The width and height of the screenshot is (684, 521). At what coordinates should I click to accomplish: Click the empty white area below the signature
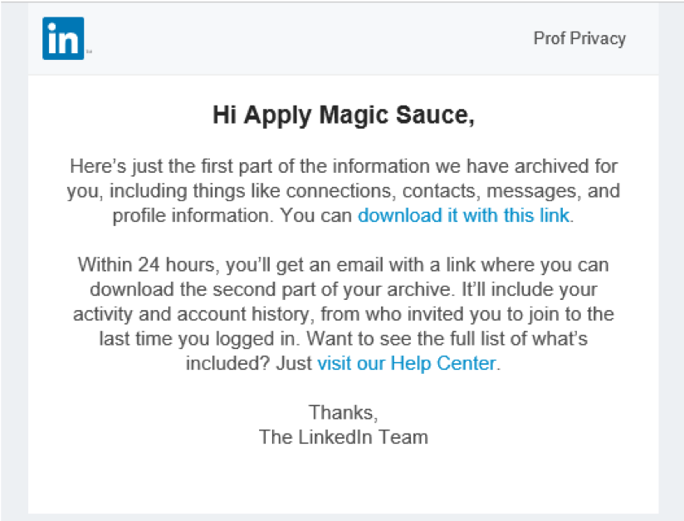point(344,482)
